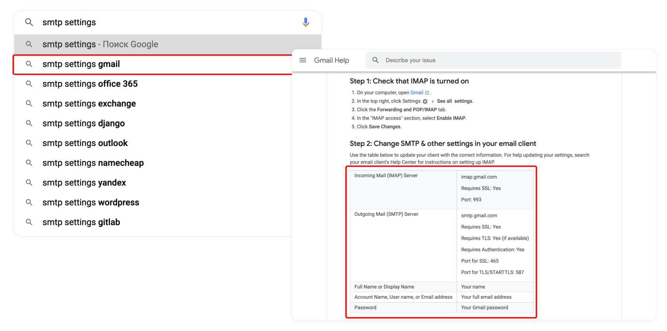667x331 pixels.
Task: Click 'Port for SSL: 465' text
Action: [480, 261]
